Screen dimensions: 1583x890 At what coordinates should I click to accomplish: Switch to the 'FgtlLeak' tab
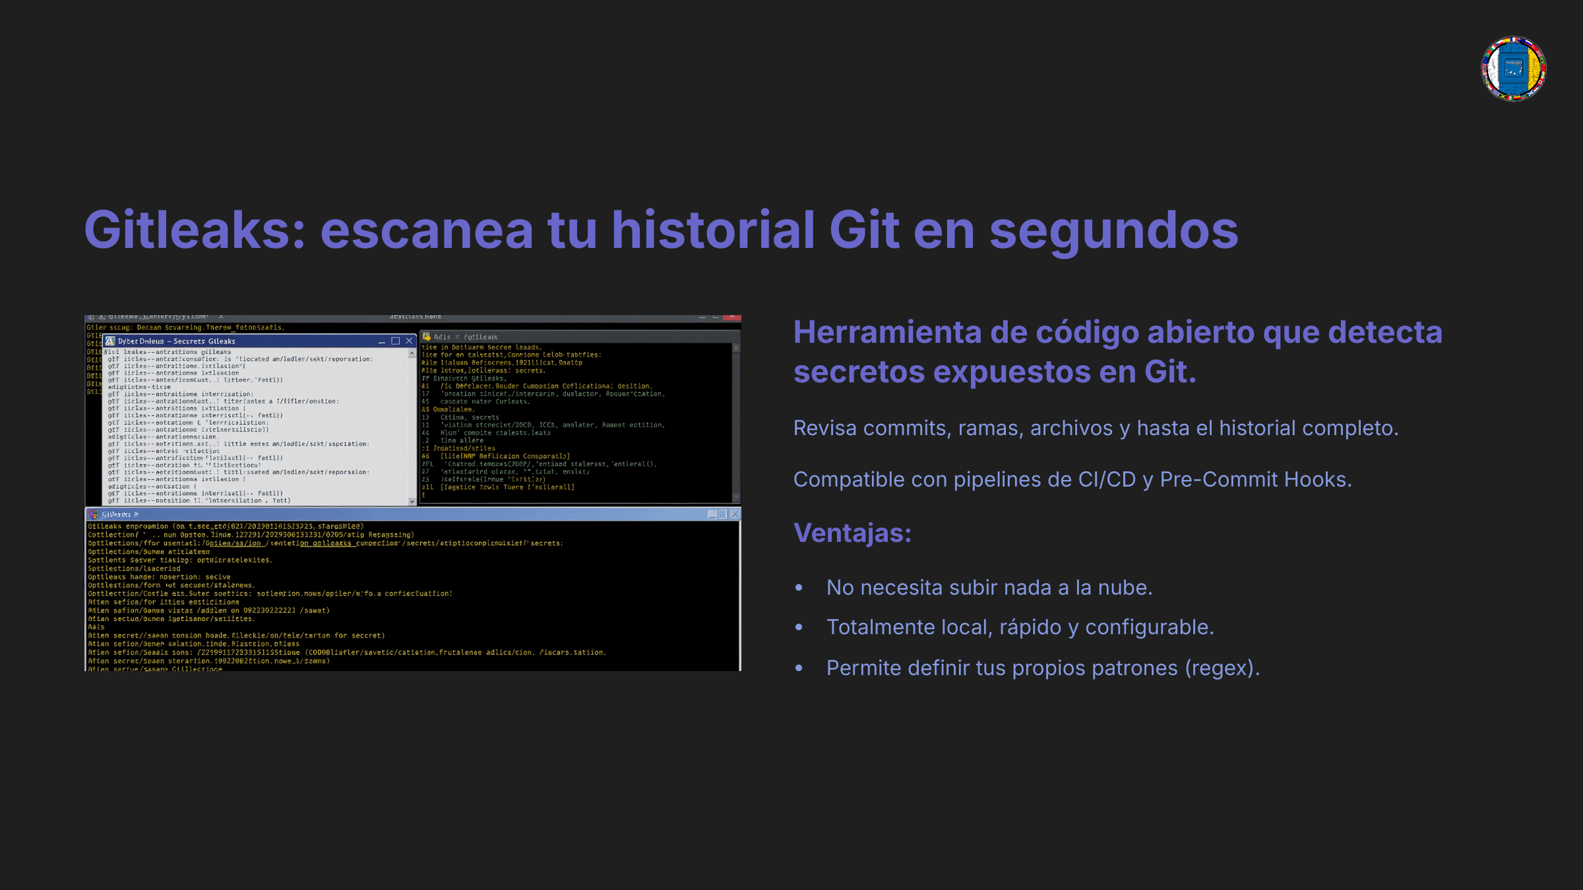click(481, 337)
